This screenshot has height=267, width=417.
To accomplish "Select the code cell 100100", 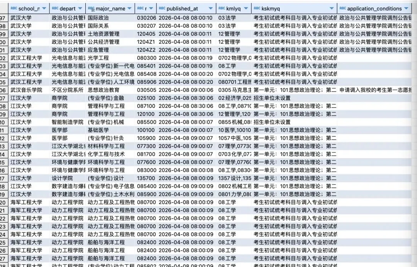I will point(146,130).
